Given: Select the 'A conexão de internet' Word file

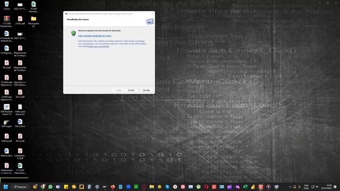Looking at the screenshot, I should pos(6,36).
